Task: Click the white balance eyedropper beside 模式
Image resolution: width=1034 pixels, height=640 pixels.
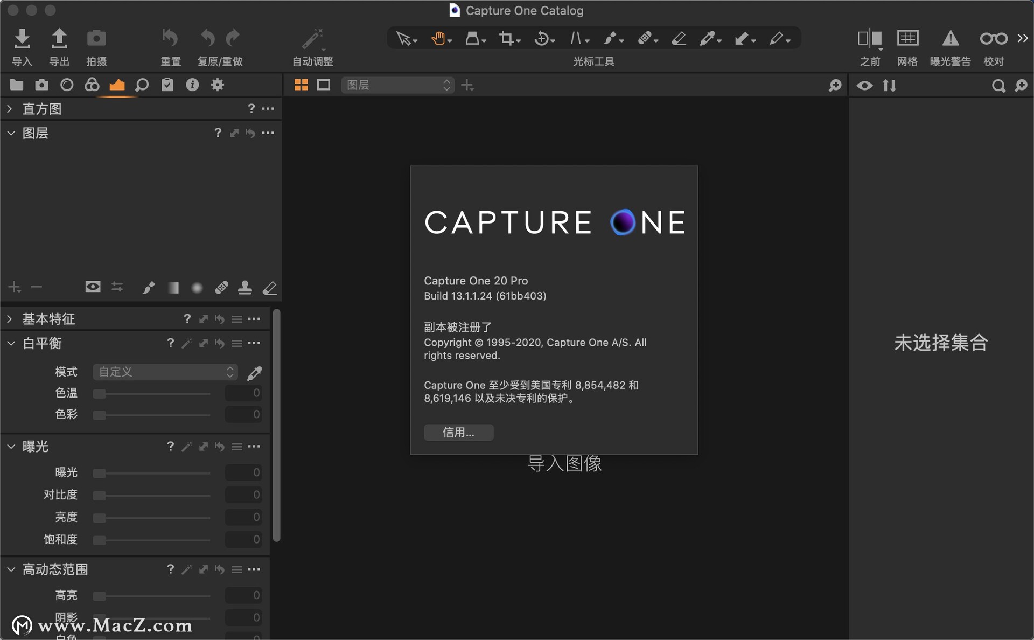Action: tap(254, 373)
